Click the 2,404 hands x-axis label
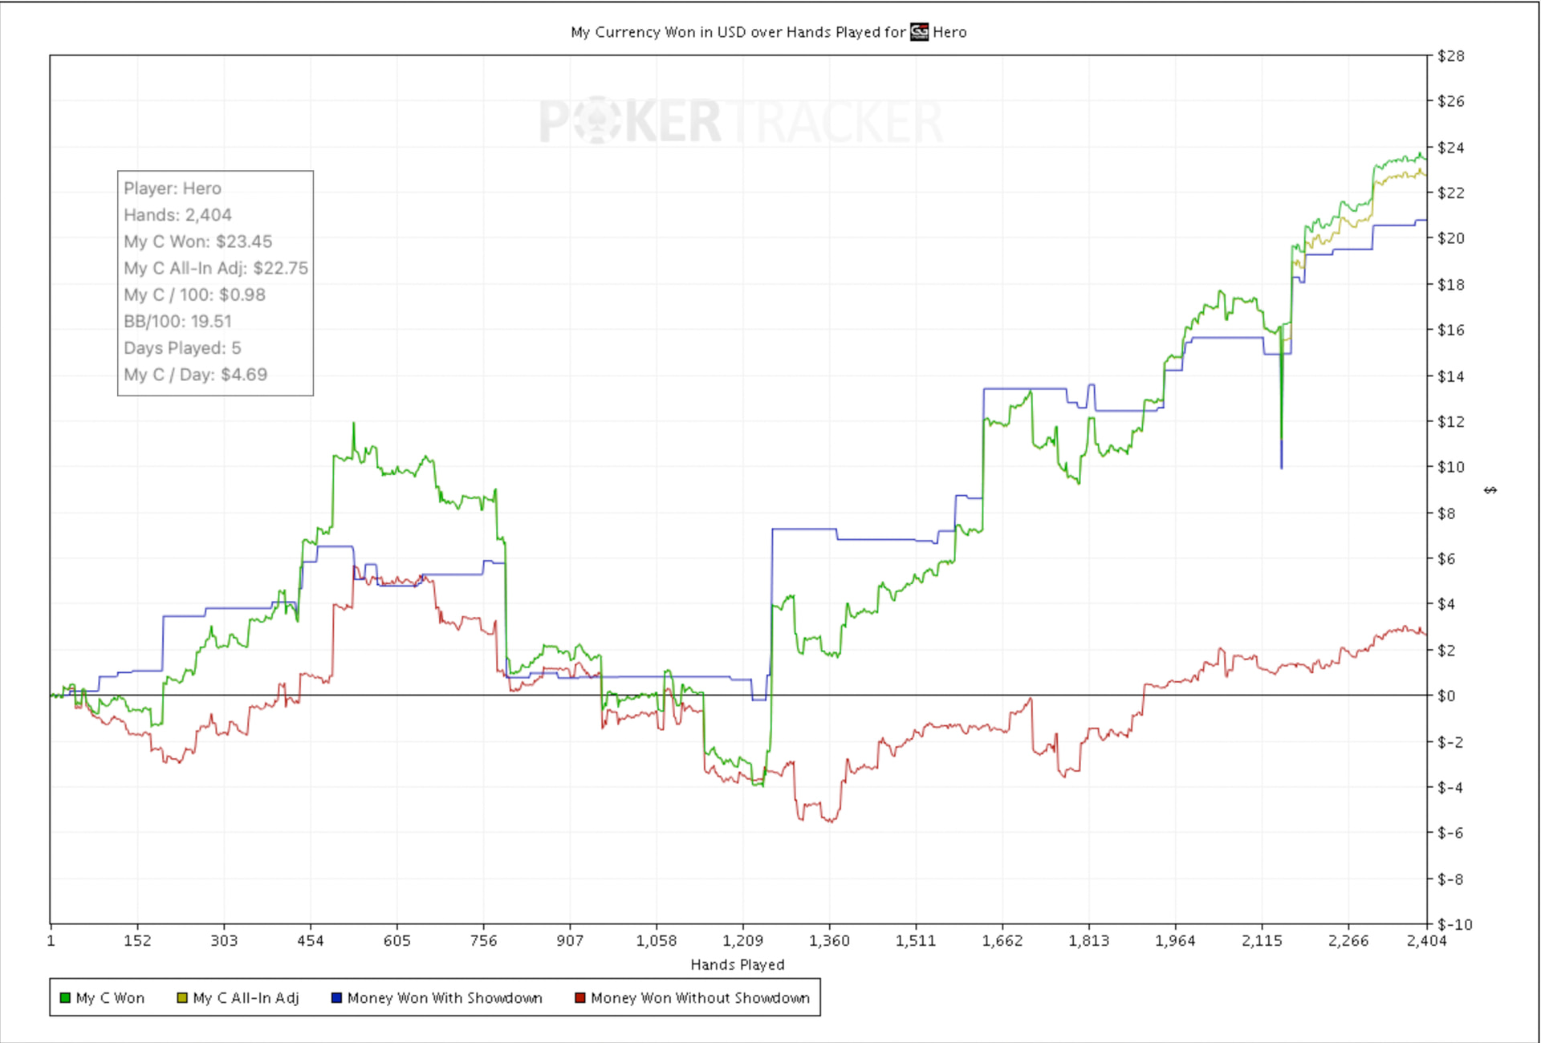 coord(1427,940)
